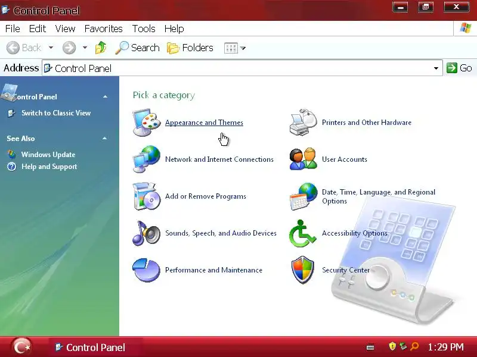Open the File menu

click(x=13, y=29)
